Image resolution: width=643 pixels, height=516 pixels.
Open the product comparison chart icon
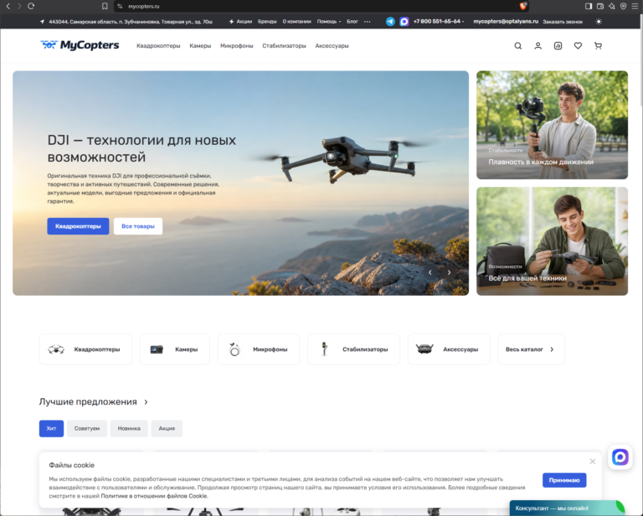pos(558,46)
